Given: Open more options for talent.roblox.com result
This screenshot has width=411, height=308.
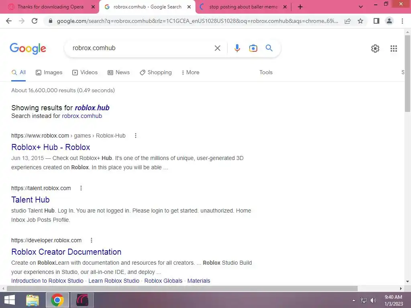Looking at the screenshot, I should (81, 188).
